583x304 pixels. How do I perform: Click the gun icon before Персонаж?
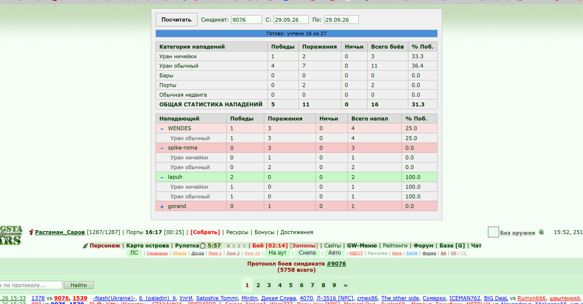85,246
